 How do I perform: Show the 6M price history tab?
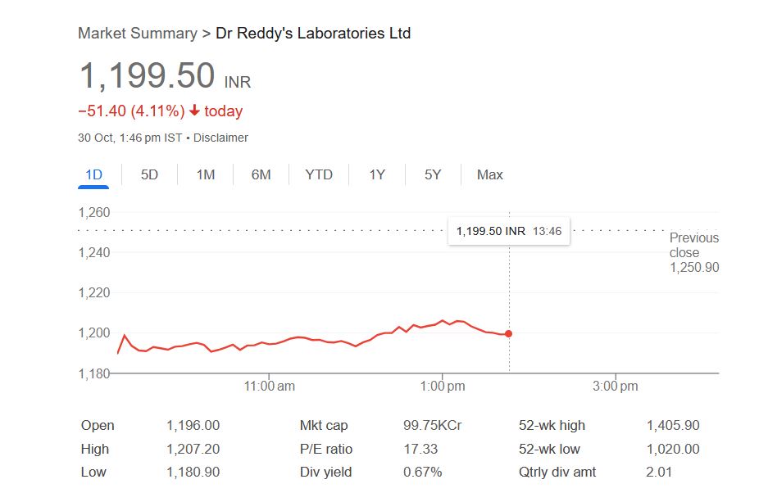point(261,174)
